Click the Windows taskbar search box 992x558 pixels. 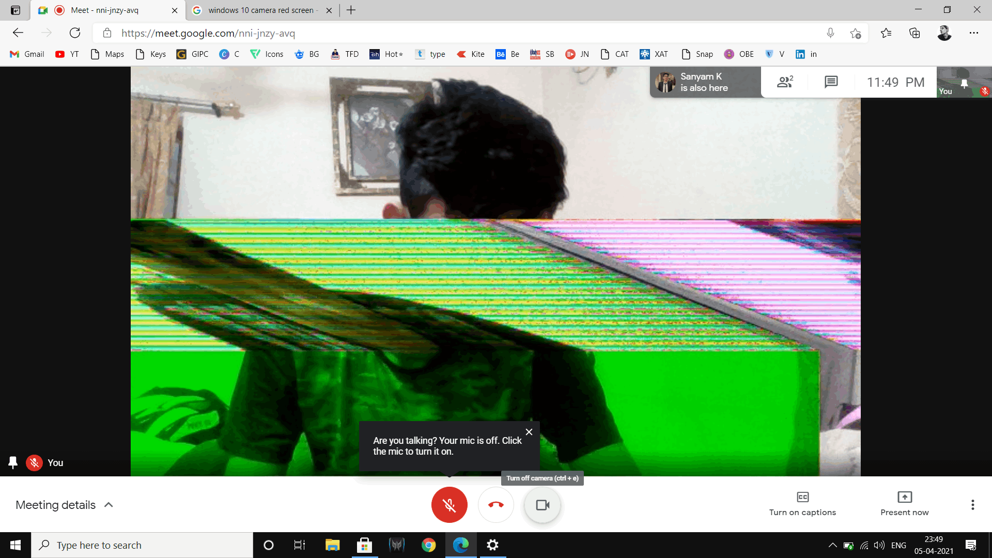[x=142, y=545]
